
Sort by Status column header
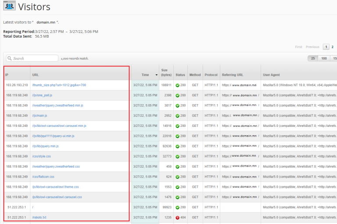(180, 75)
